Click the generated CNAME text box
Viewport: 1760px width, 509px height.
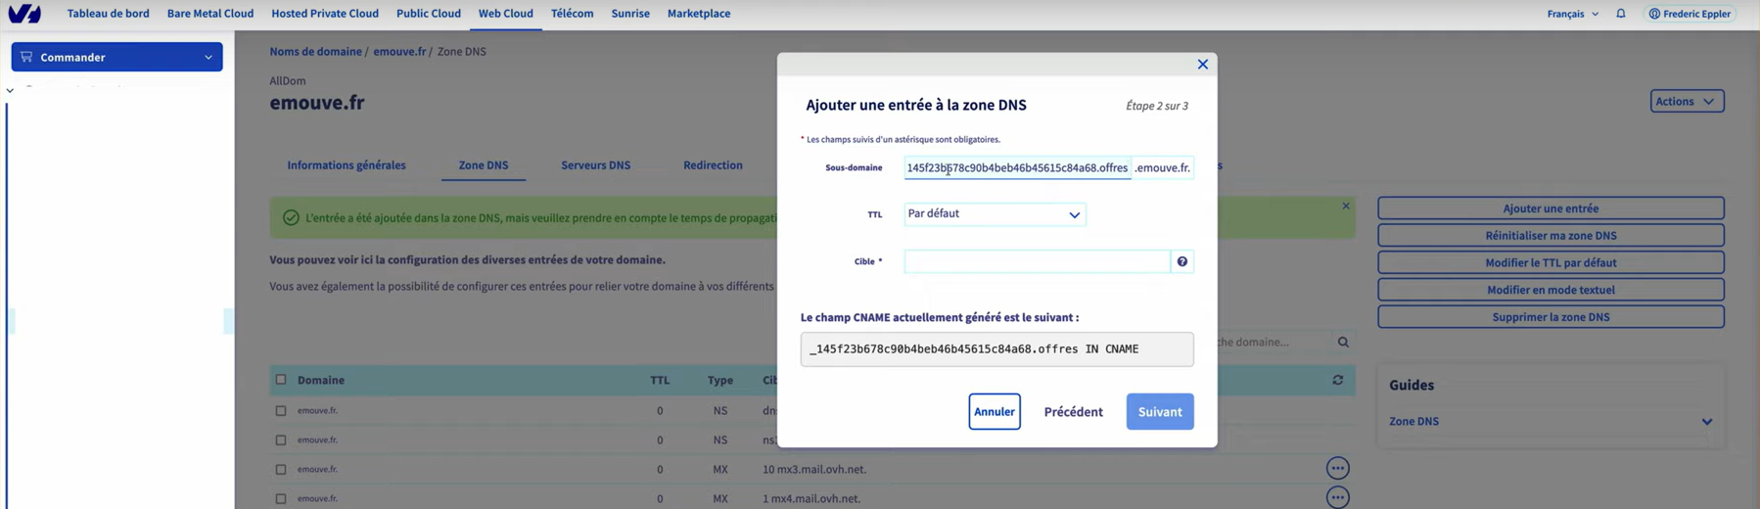(996, 349)
